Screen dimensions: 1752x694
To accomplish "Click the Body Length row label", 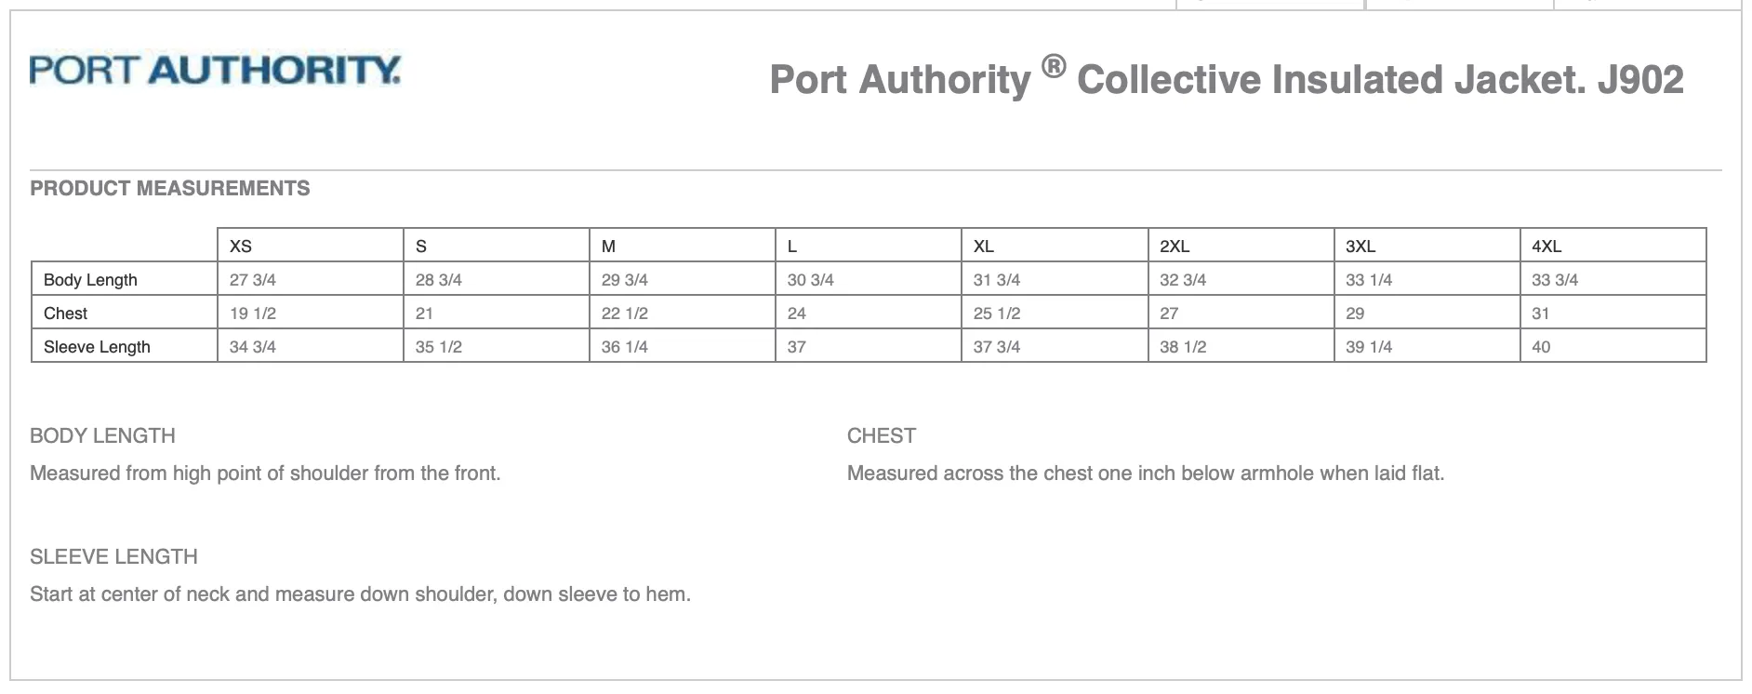I will [90, 280].
